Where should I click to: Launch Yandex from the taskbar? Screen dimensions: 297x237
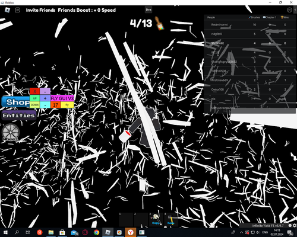[x=40, y=232]
